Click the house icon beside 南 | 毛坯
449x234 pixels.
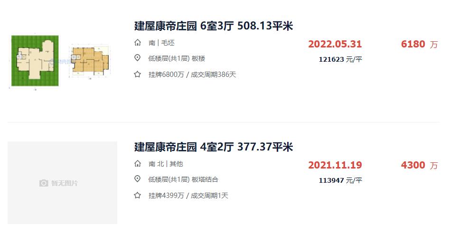(138, 43)
